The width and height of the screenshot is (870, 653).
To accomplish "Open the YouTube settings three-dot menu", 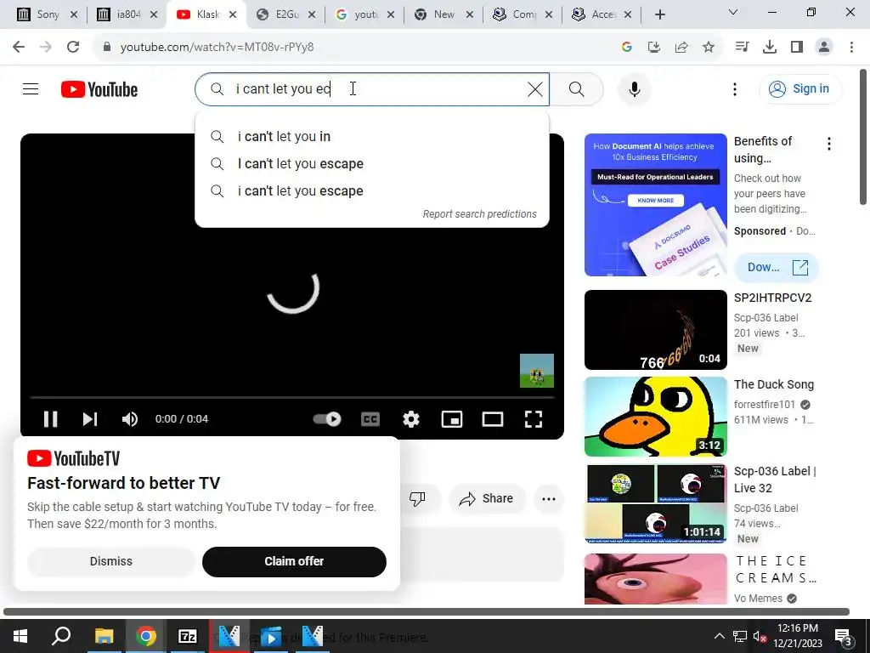I will (x=735, y=88).
